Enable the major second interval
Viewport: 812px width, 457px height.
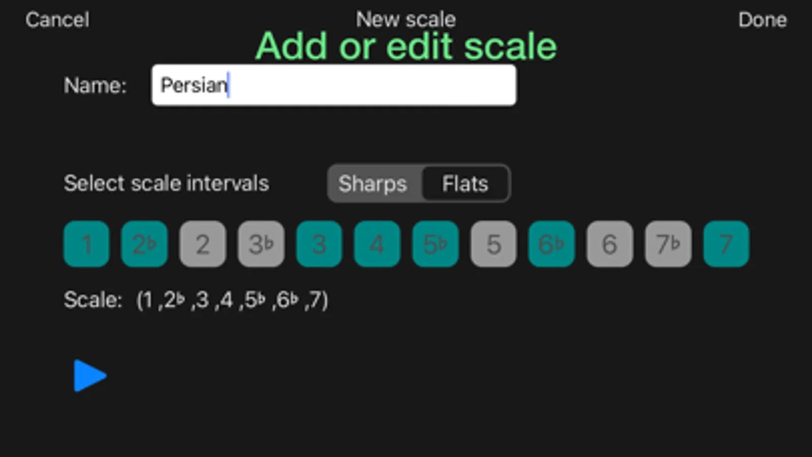pos(203,244)
